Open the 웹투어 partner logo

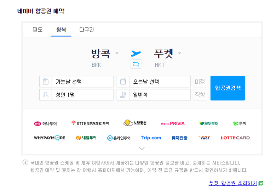click(240, 123)
